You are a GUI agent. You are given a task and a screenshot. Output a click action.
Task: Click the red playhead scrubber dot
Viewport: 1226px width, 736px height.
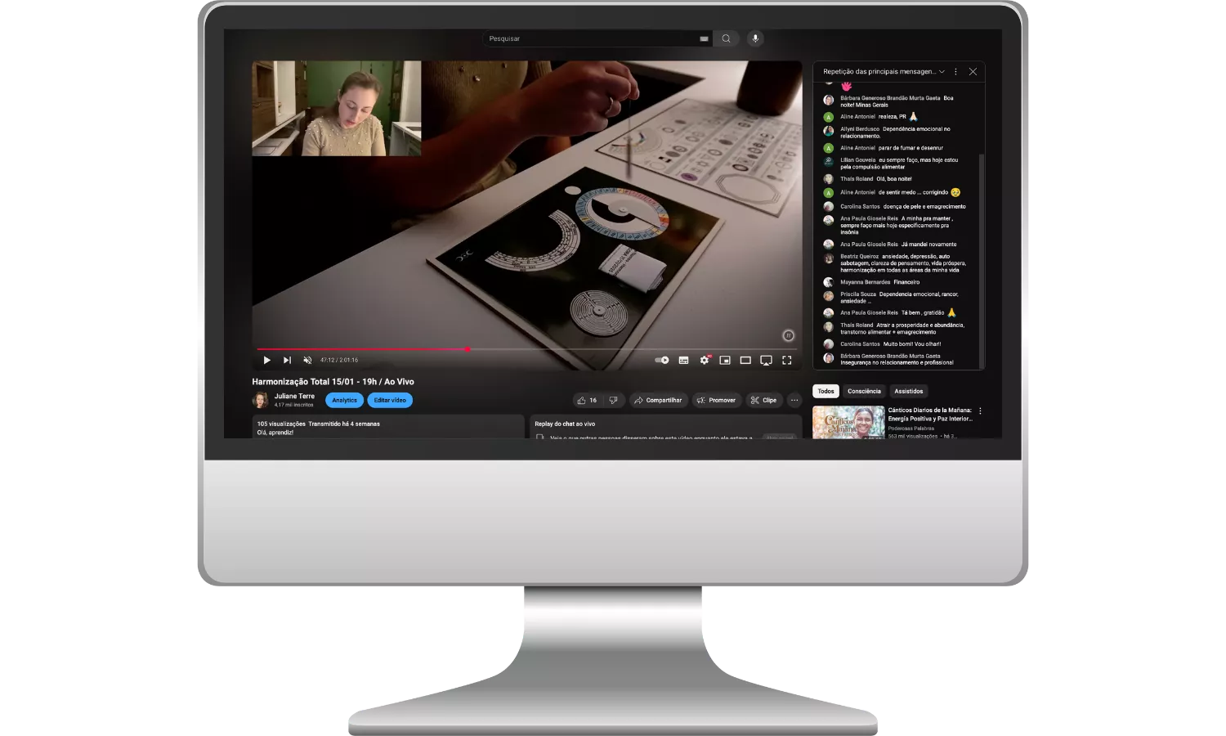click(x=468, y=349)
